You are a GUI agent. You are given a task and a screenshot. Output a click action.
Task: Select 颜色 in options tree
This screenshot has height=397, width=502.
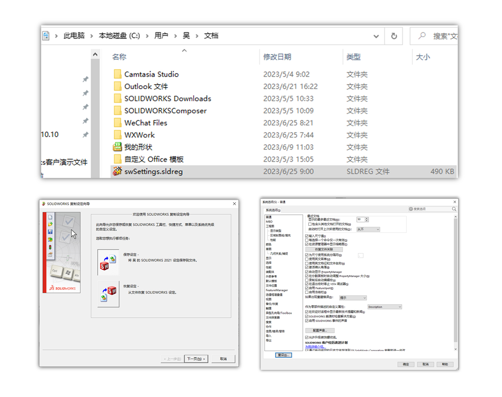pos(269,244)
